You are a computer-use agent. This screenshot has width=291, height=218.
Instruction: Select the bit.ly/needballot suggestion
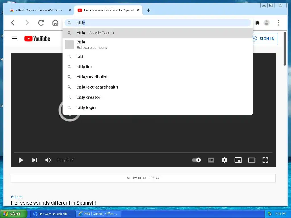tap(157, 77)
